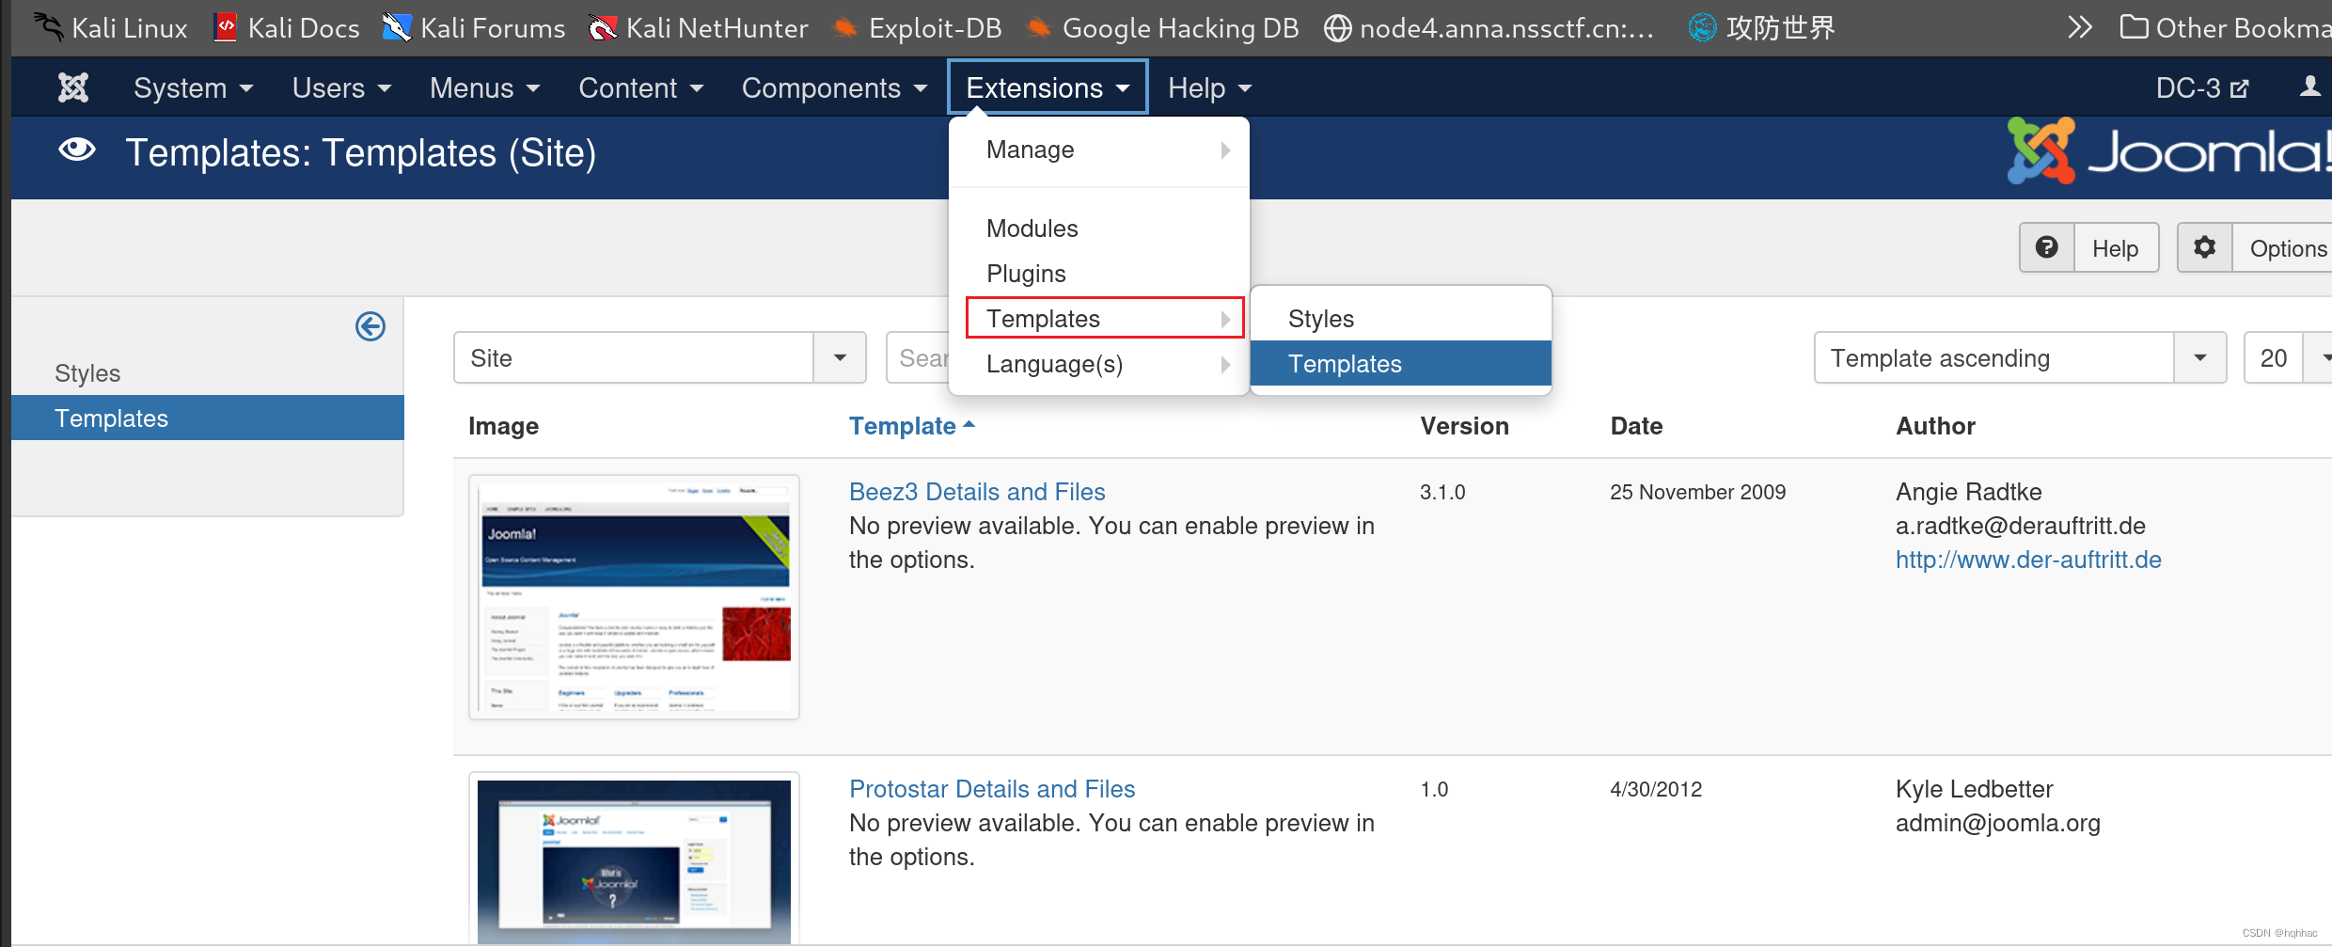Click the Protostar version 1.0 cell
The image size is (2332, 947).
pos(1434,789)
